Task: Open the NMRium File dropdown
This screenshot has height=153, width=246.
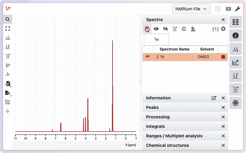Action: (191, 9)
